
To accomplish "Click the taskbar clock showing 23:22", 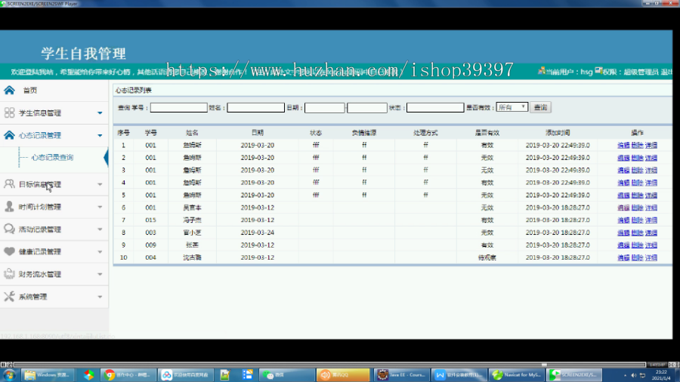I will coord(661,375).
